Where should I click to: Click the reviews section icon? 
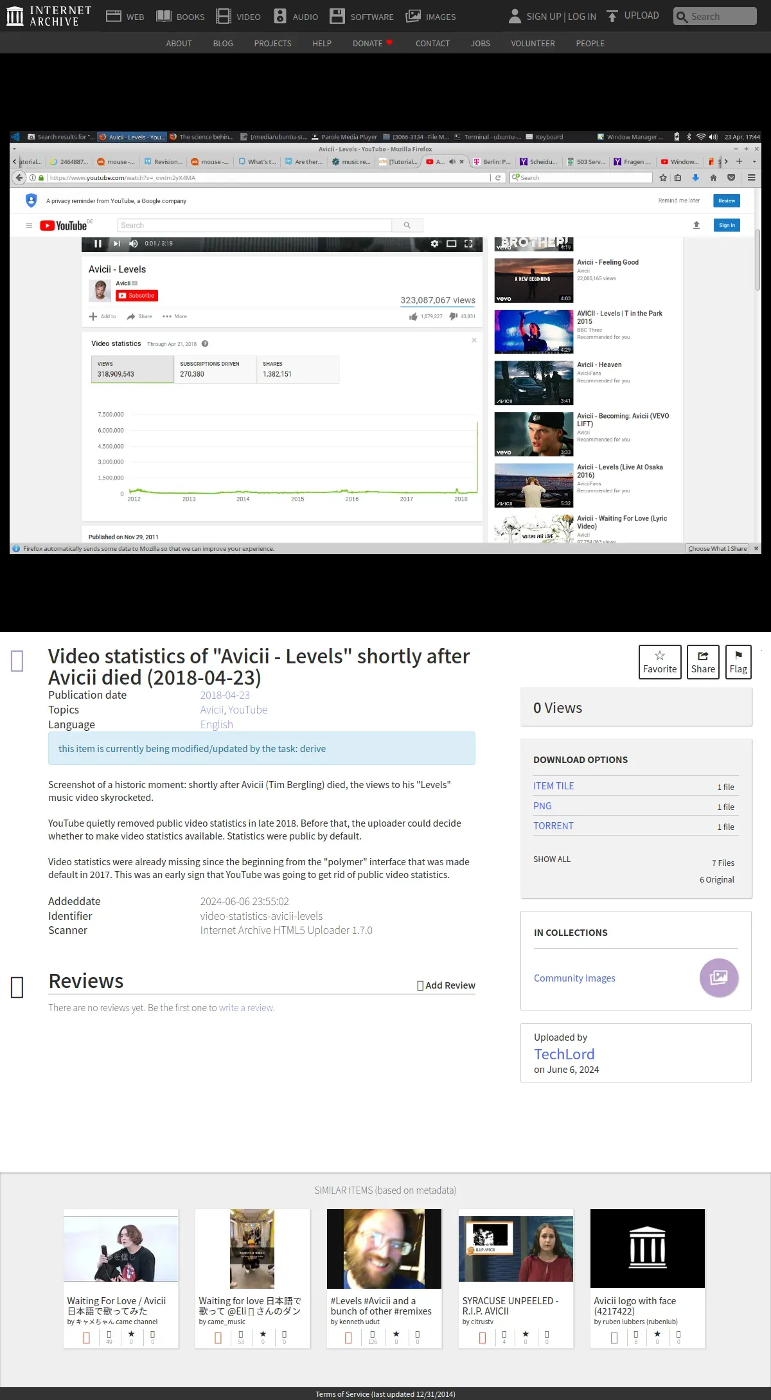17,987
